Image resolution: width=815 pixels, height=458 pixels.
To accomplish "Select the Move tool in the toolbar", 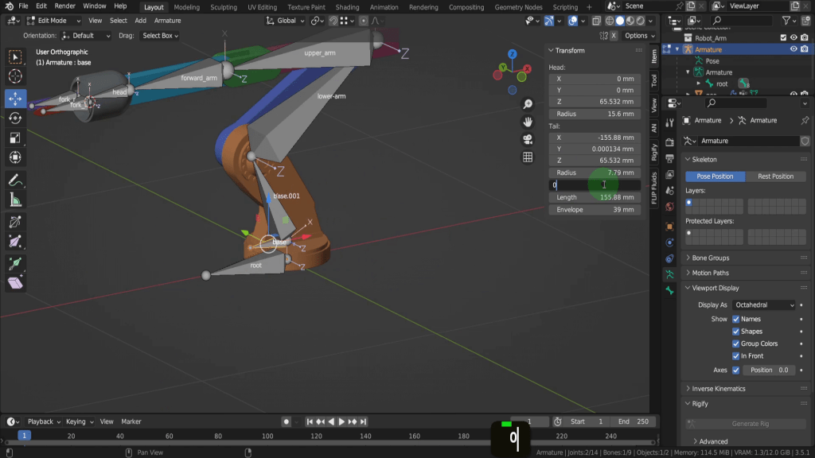I will click(x=15, y=99).
